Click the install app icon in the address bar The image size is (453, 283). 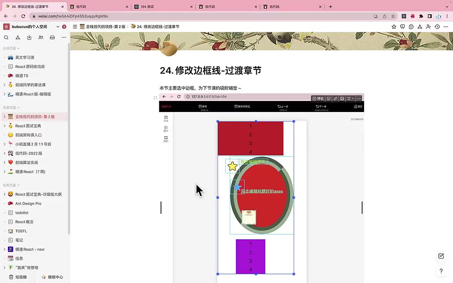(x=376, y=16)
